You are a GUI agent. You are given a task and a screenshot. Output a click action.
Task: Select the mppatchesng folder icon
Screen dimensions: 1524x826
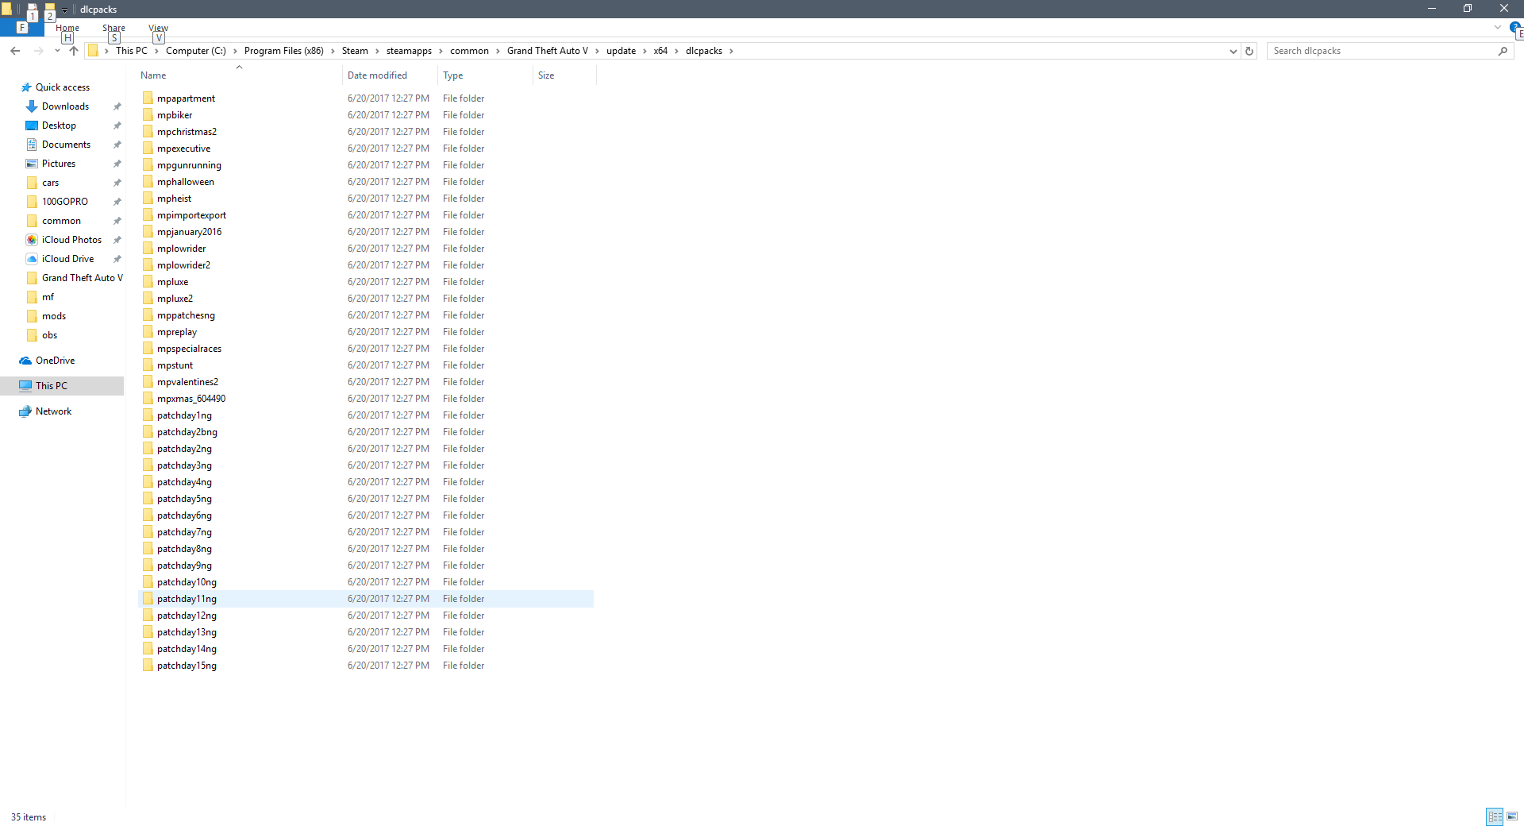click(x=148, y=315)
